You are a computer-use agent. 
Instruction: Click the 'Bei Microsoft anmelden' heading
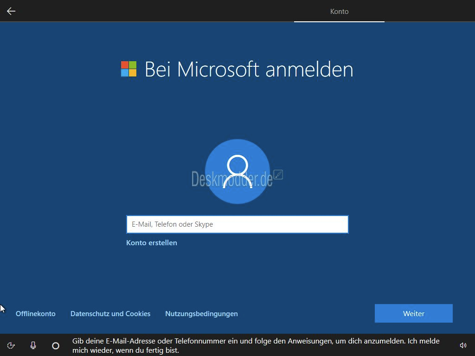(249, 70)
